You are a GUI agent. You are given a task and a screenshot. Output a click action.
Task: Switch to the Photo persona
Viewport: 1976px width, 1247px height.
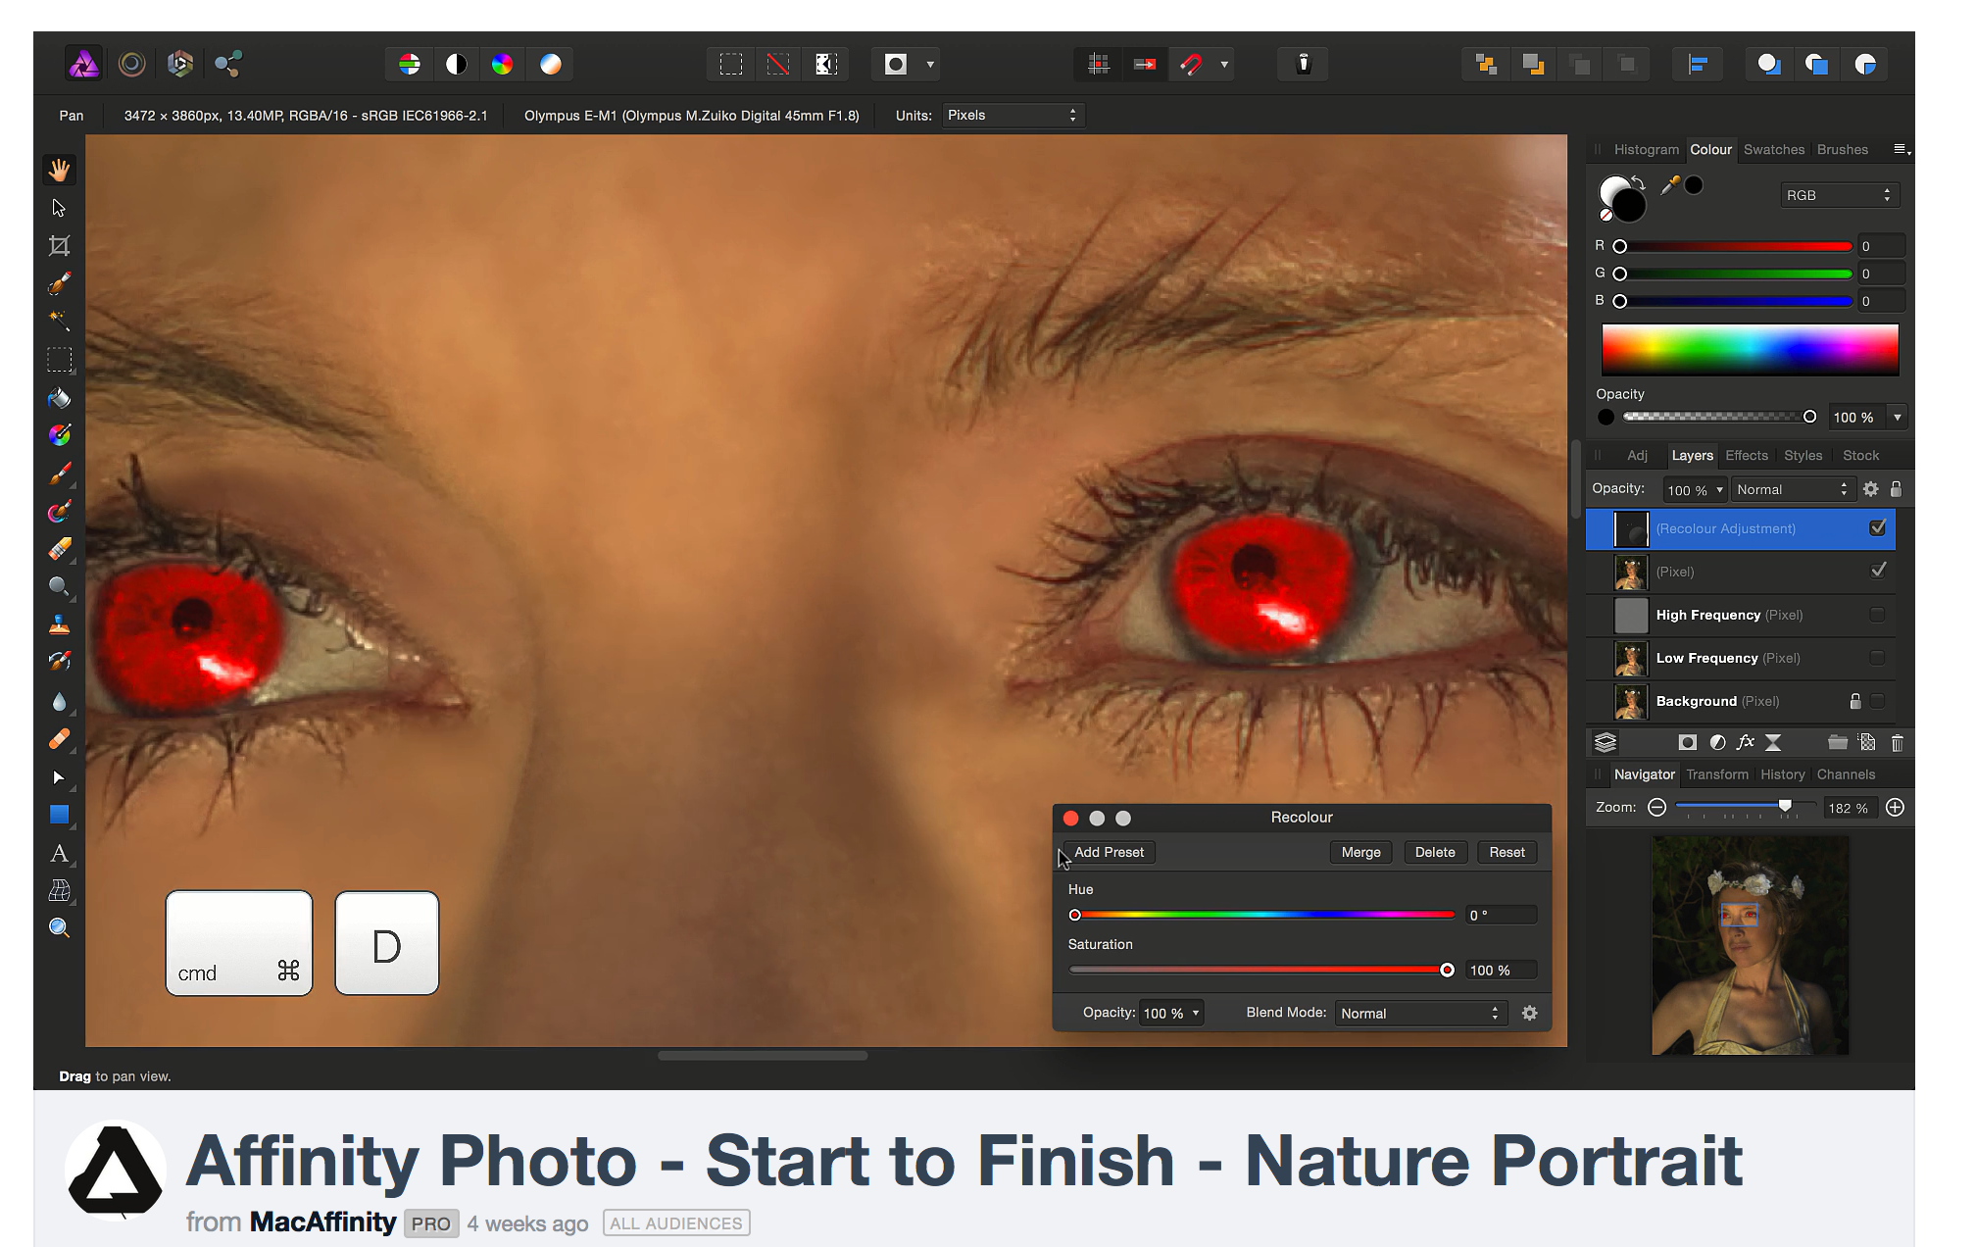pyautogui.click(x=84, y=64)
